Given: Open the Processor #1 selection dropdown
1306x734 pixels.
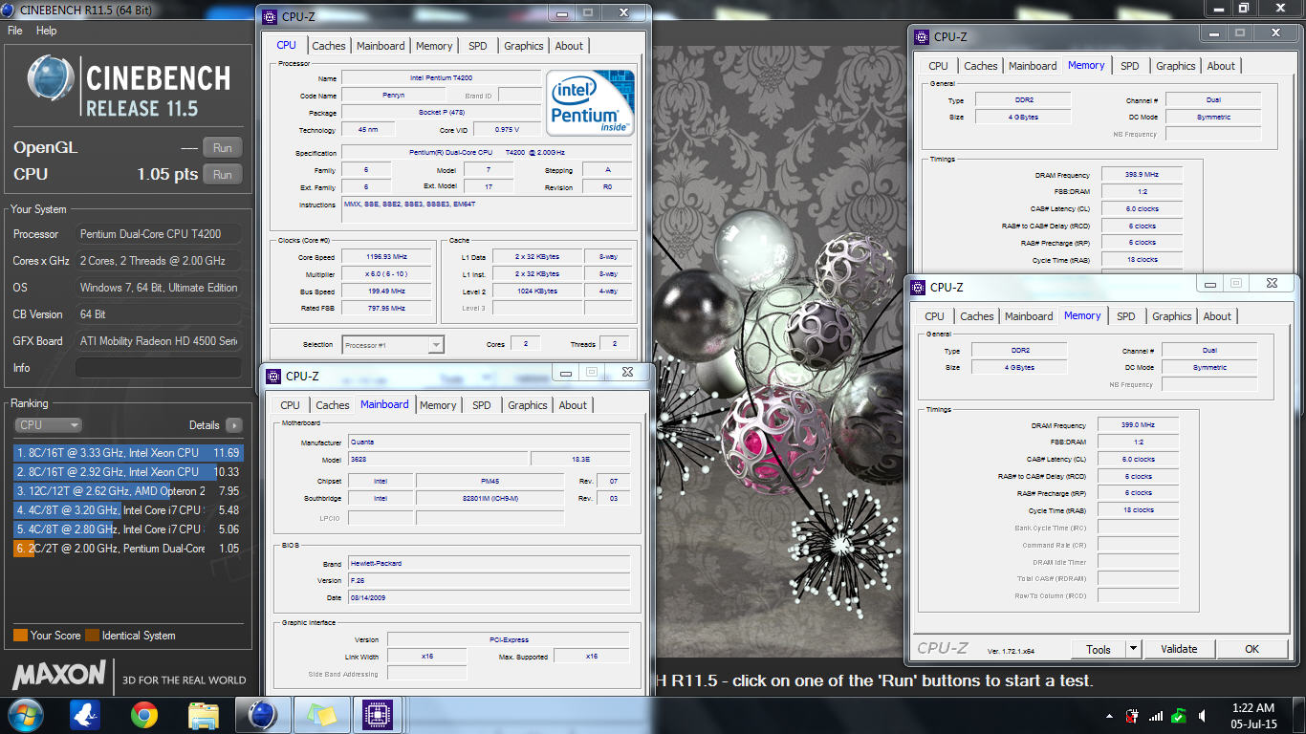Looking at the screenshot, I should pyautogui.click(x=393, y=344).
